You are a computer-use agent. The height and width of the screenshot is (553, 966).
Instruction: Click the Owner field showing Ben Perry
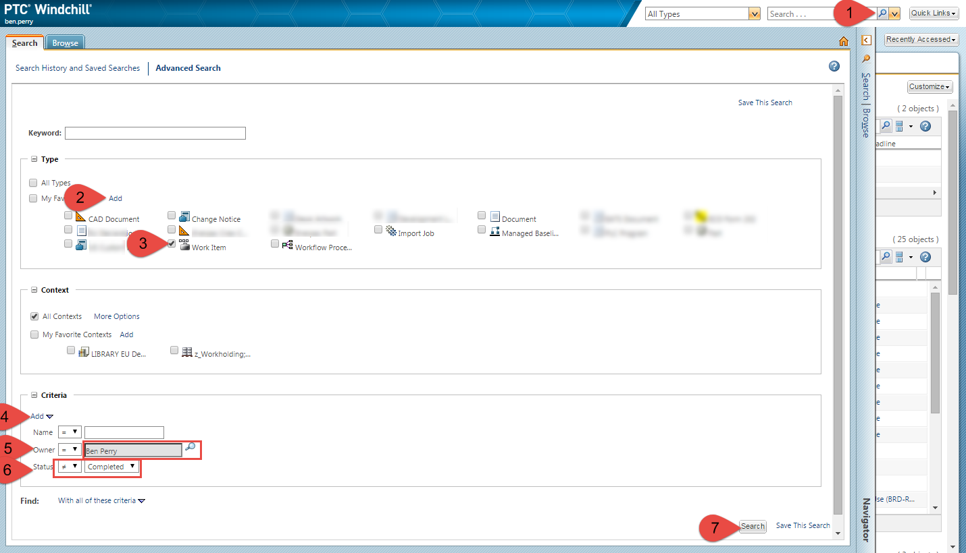133,450
